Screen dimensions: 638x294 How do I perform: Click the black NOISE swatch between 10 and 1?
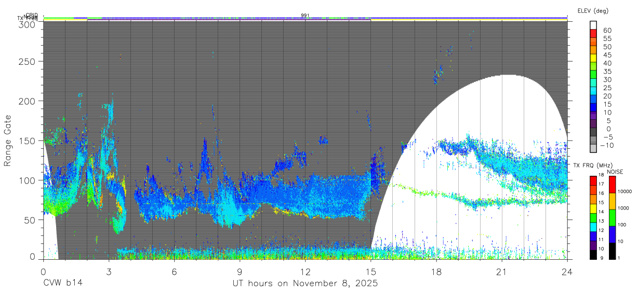click(x=612, y=250)
